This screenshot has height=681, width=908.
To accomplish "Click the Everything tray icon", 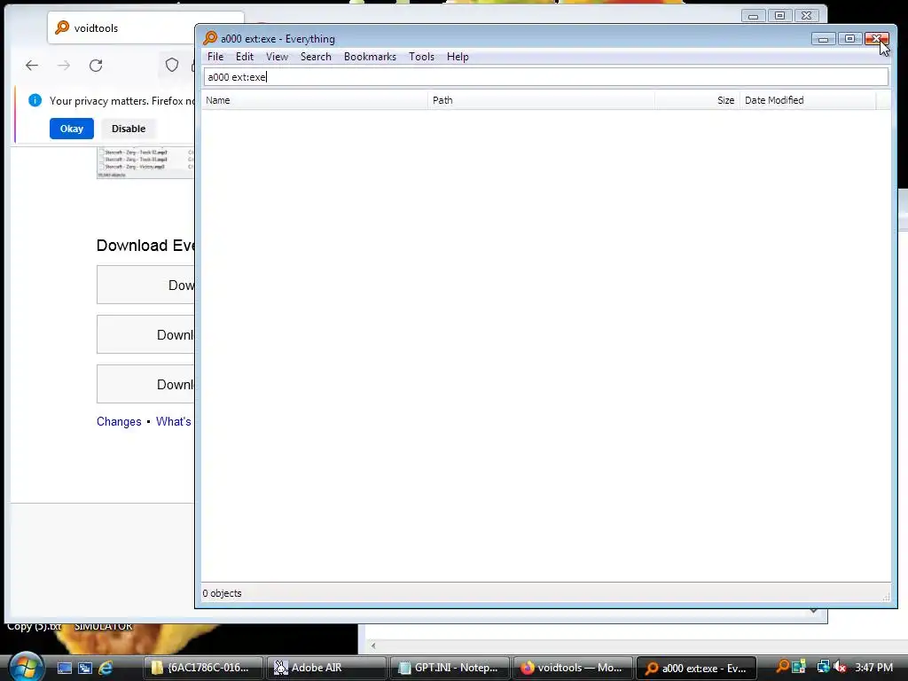I will pos(782,667).
